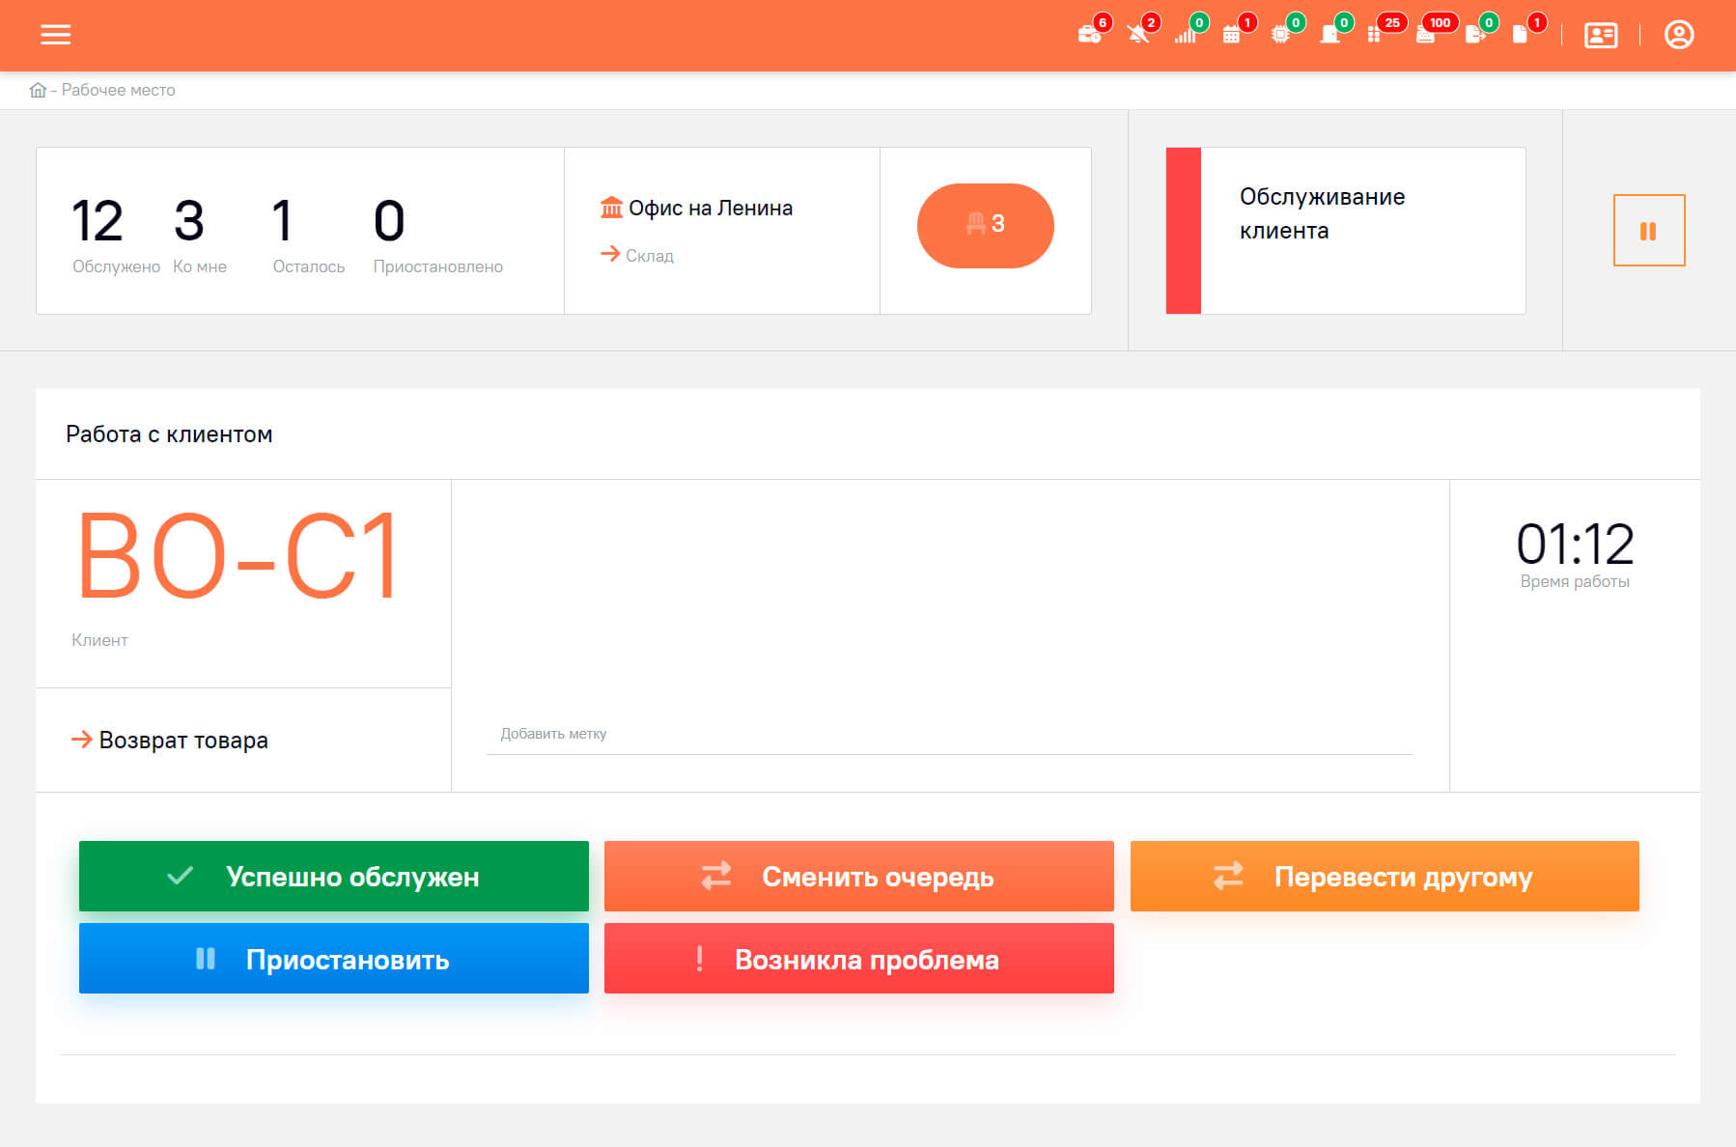The image size is (1736, 1147).
Task: Click the Сменить очередь button
Action: click(x=859, y=876)
